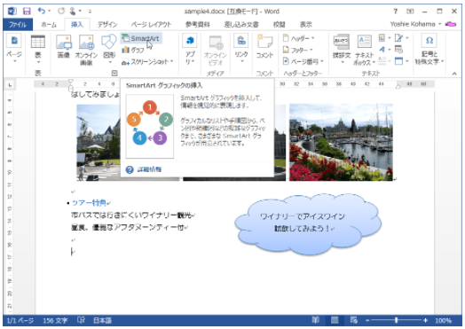Select the harbor photo with flowers
The height and width of the screenshot is (329, 465).
tap(341, 142)
